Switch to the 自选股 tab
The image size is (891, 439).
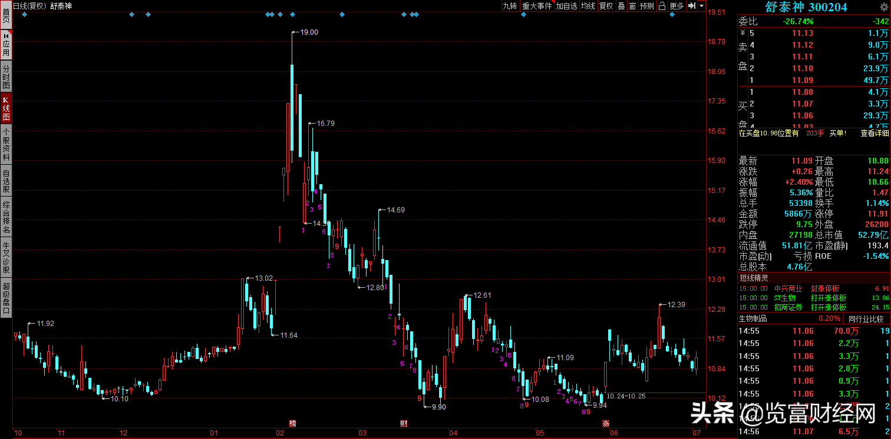(6, 181)
